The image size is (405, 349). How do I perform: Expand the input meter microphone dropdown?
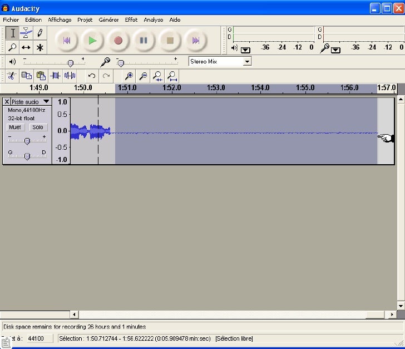click(335, 50)
